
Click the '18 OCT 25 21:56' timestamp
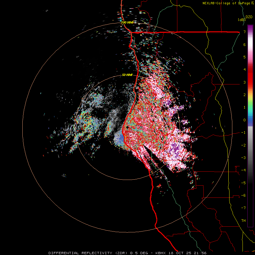click(x=188, y=253)
